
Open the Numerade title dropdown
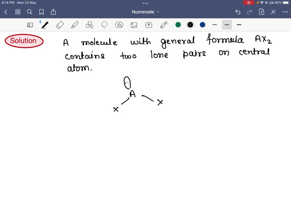point(145,12)
